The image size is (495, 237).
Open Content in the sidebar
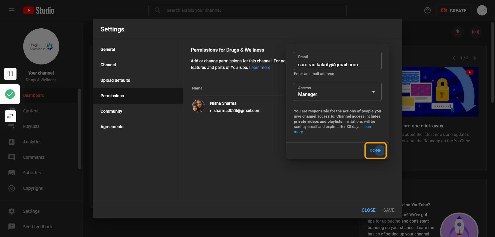39,111
